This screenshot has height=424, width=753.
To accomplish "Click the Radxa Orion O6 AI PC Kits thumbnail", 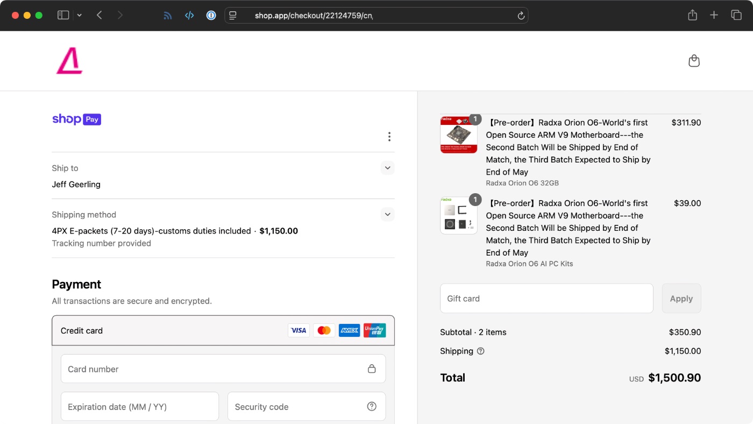I will click(x=459, y=216).
